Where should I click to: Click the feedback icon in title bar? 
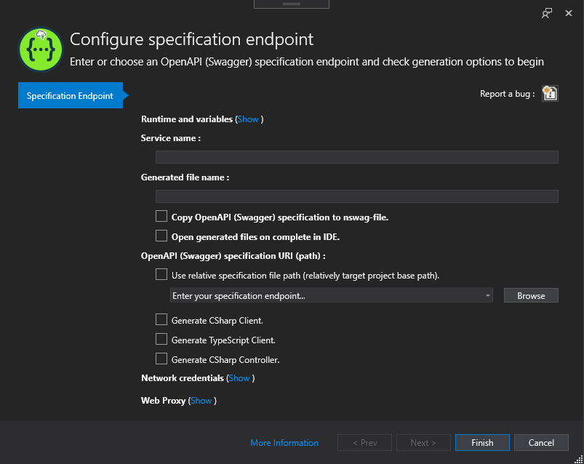pos(547,13)
